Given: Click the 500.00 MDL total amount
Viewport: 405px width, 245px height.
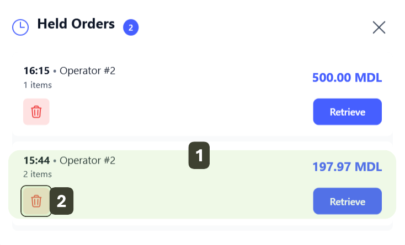Looking at the screenshot, I should [347, 77].
